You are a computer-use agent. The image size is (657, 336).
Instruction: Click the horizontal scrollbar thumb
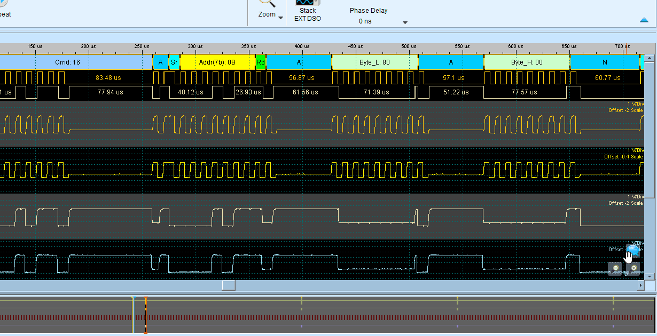229,286
